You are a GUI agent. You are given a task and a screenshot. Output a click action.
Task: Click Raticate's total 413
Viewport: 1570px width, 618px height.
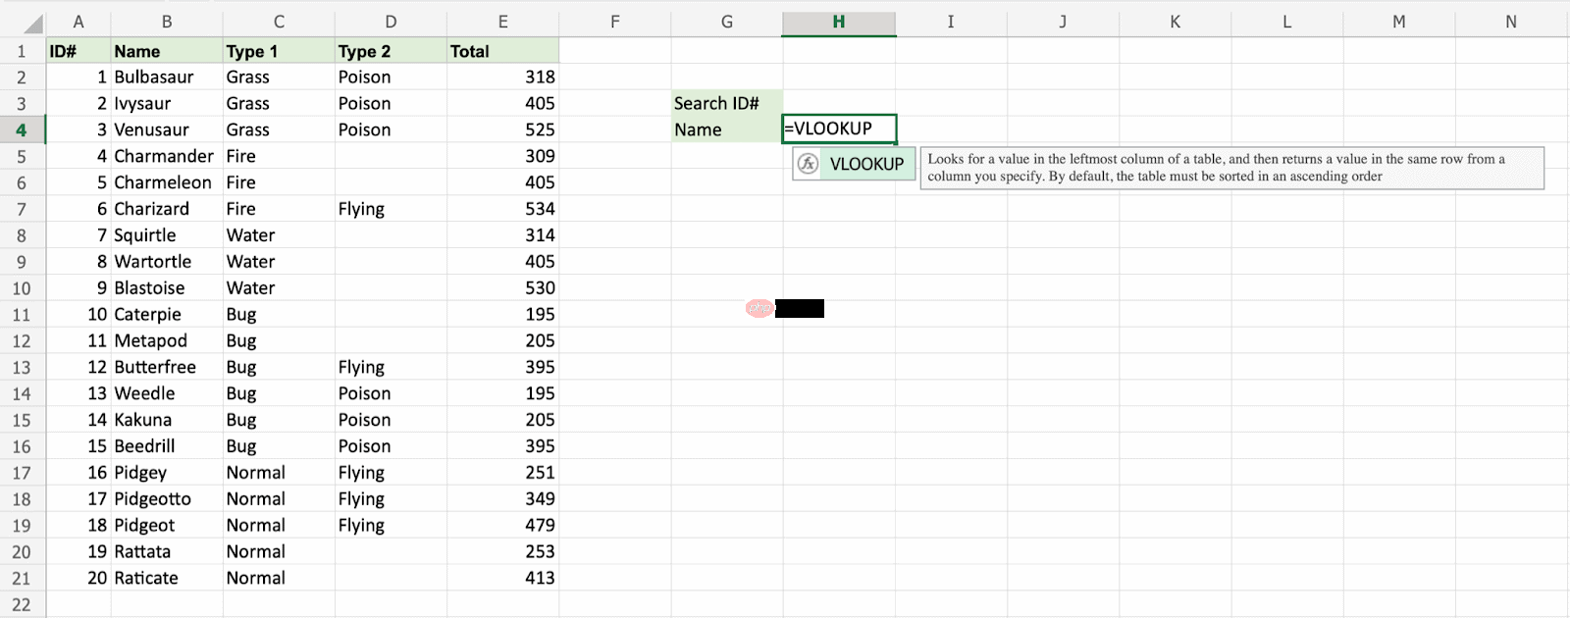tap(502, 579)
